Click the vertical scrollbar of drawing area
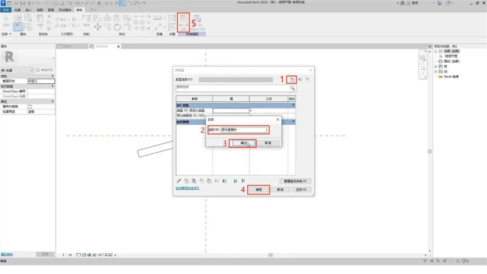 click(430, 151)
